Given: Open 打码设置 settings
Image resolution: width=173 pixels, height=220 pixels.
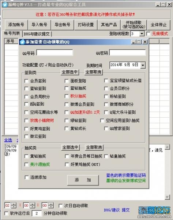Looking at the screenshot, I should pos(86,25).
